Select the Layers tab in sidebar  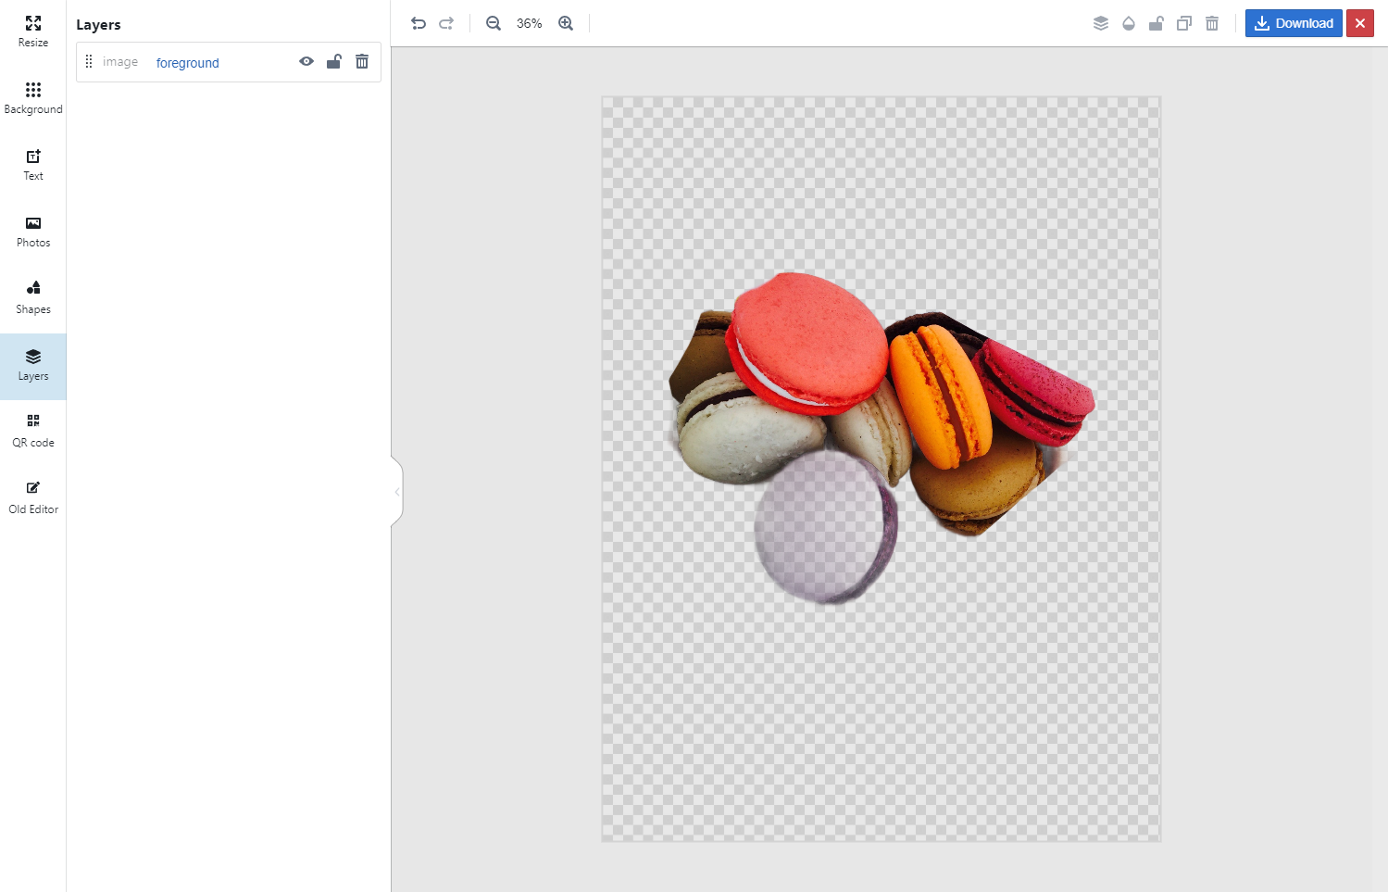pyautogui.click(x=33, y=366)
